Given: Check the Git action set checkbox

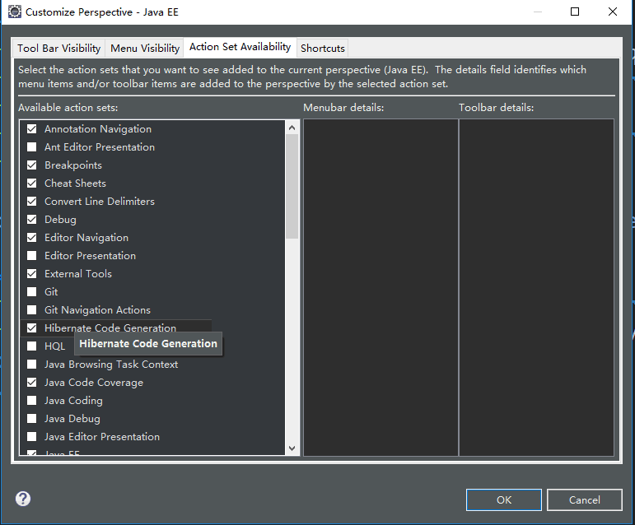Looking at the screenshot, I should pyautogui.click(x=32, y=292).
